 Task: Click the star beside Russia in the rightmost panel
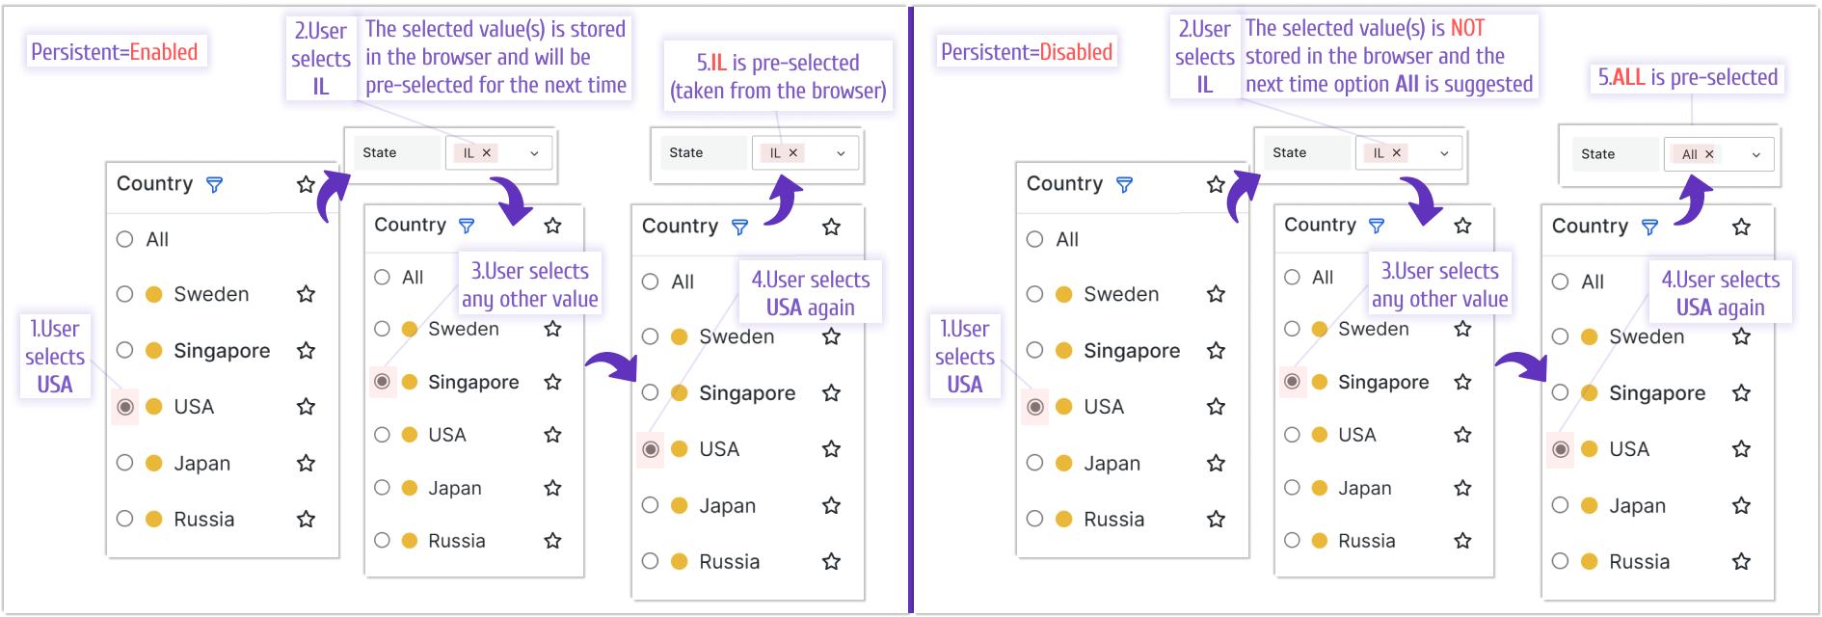coord(1741,561)
